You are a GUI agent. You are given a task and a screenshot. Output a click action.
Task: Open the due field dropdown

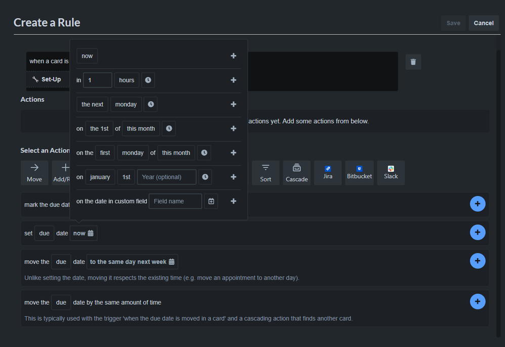point(44,233)
